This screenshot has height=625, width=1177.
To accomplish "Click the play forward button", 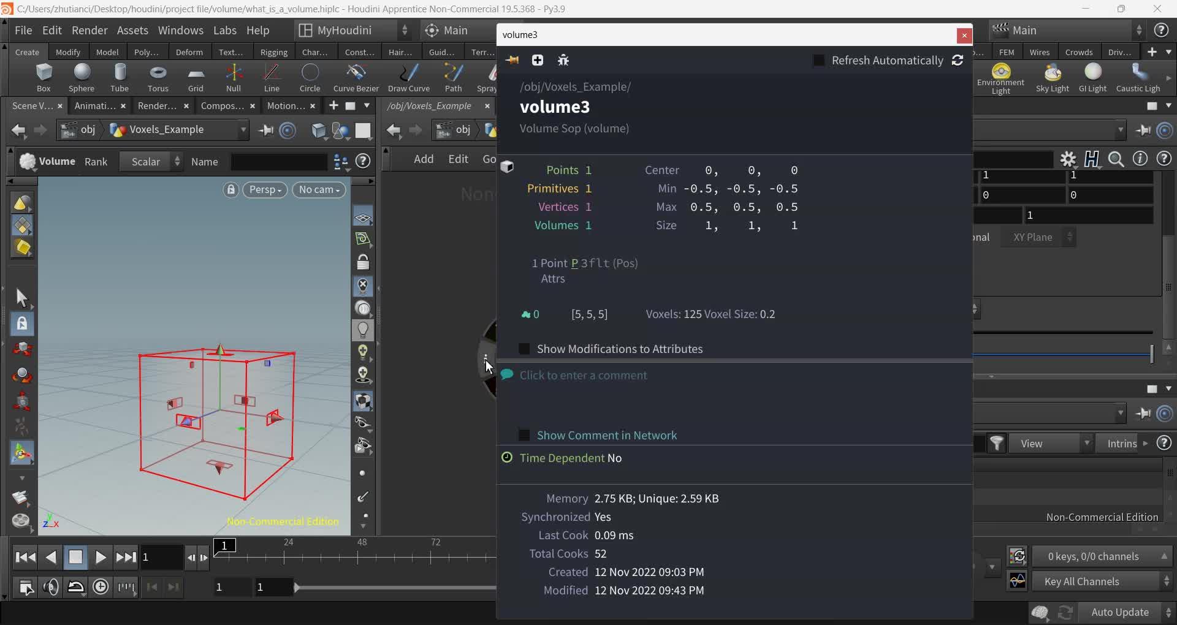I will pos(101,557).
